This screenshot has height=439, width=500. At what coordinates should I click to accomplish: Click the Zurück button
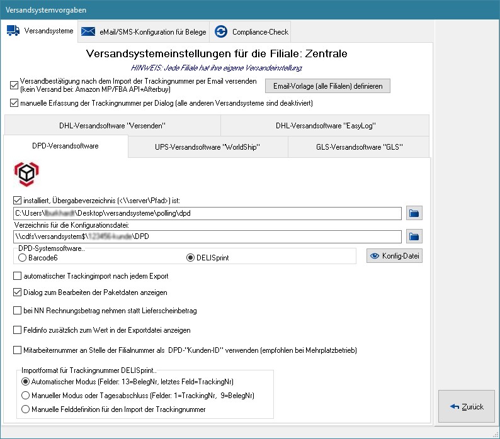click(467, 406)
